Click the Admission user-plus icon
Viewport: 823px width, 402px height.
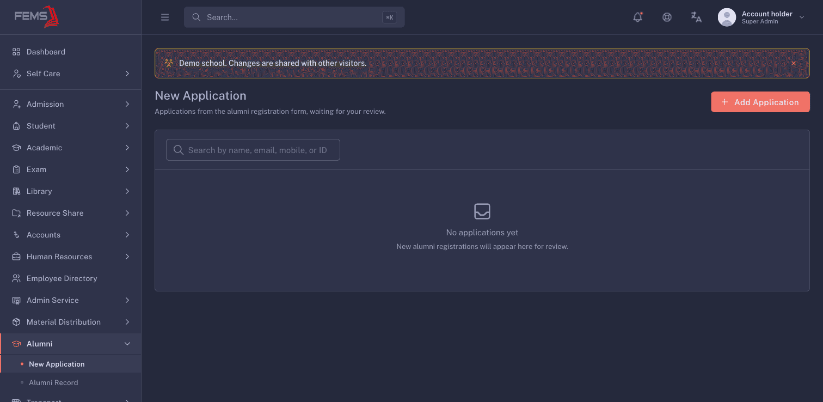click(16, 104)
